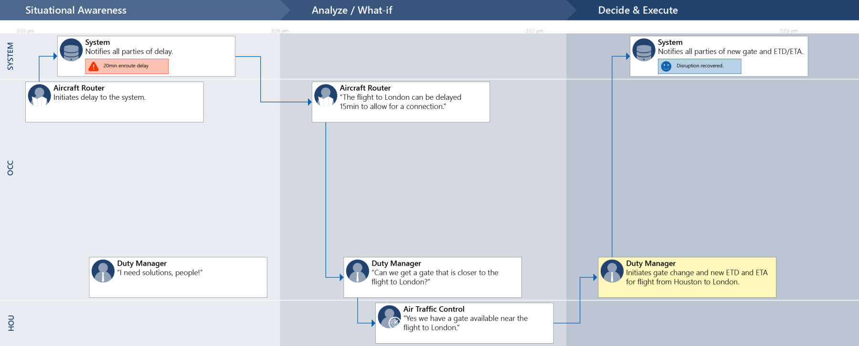
Task: Select the OCC swimlane label
Action: (11, 168)
